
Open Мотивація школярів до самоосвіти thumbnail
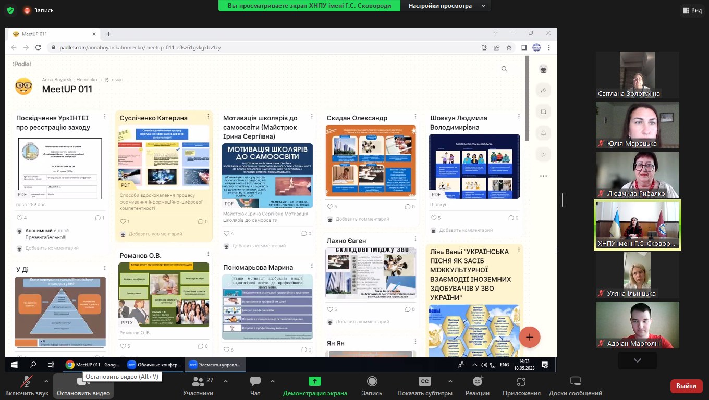click(x=267, y=176)
